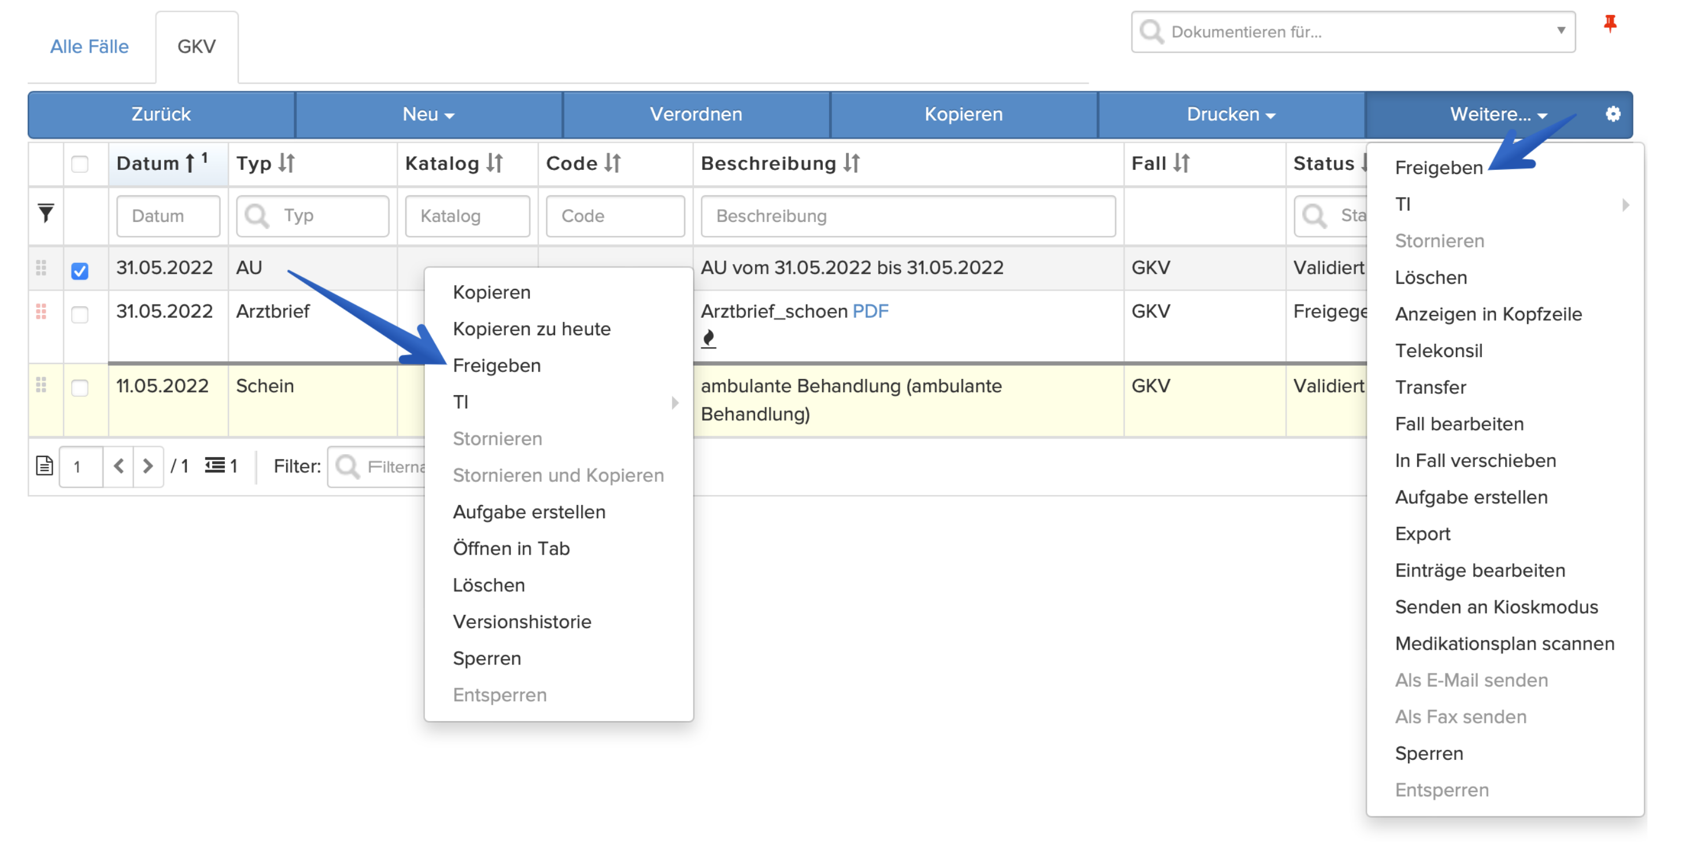Sort by Typ column arrows
1682x847 pixels.
pos(287,163)
